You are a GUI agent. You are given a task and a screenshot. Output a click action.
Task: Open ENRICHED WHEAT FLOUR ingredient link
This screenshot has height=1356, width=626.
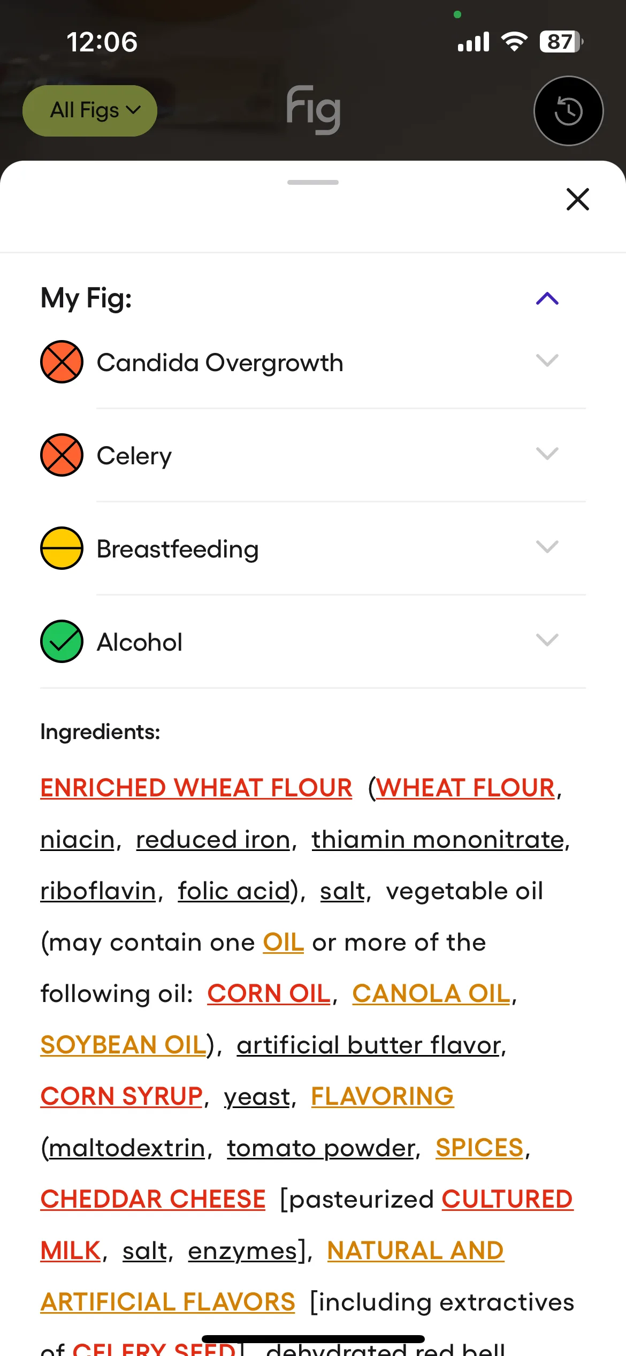pyautogui.click(x=196, y=788)
